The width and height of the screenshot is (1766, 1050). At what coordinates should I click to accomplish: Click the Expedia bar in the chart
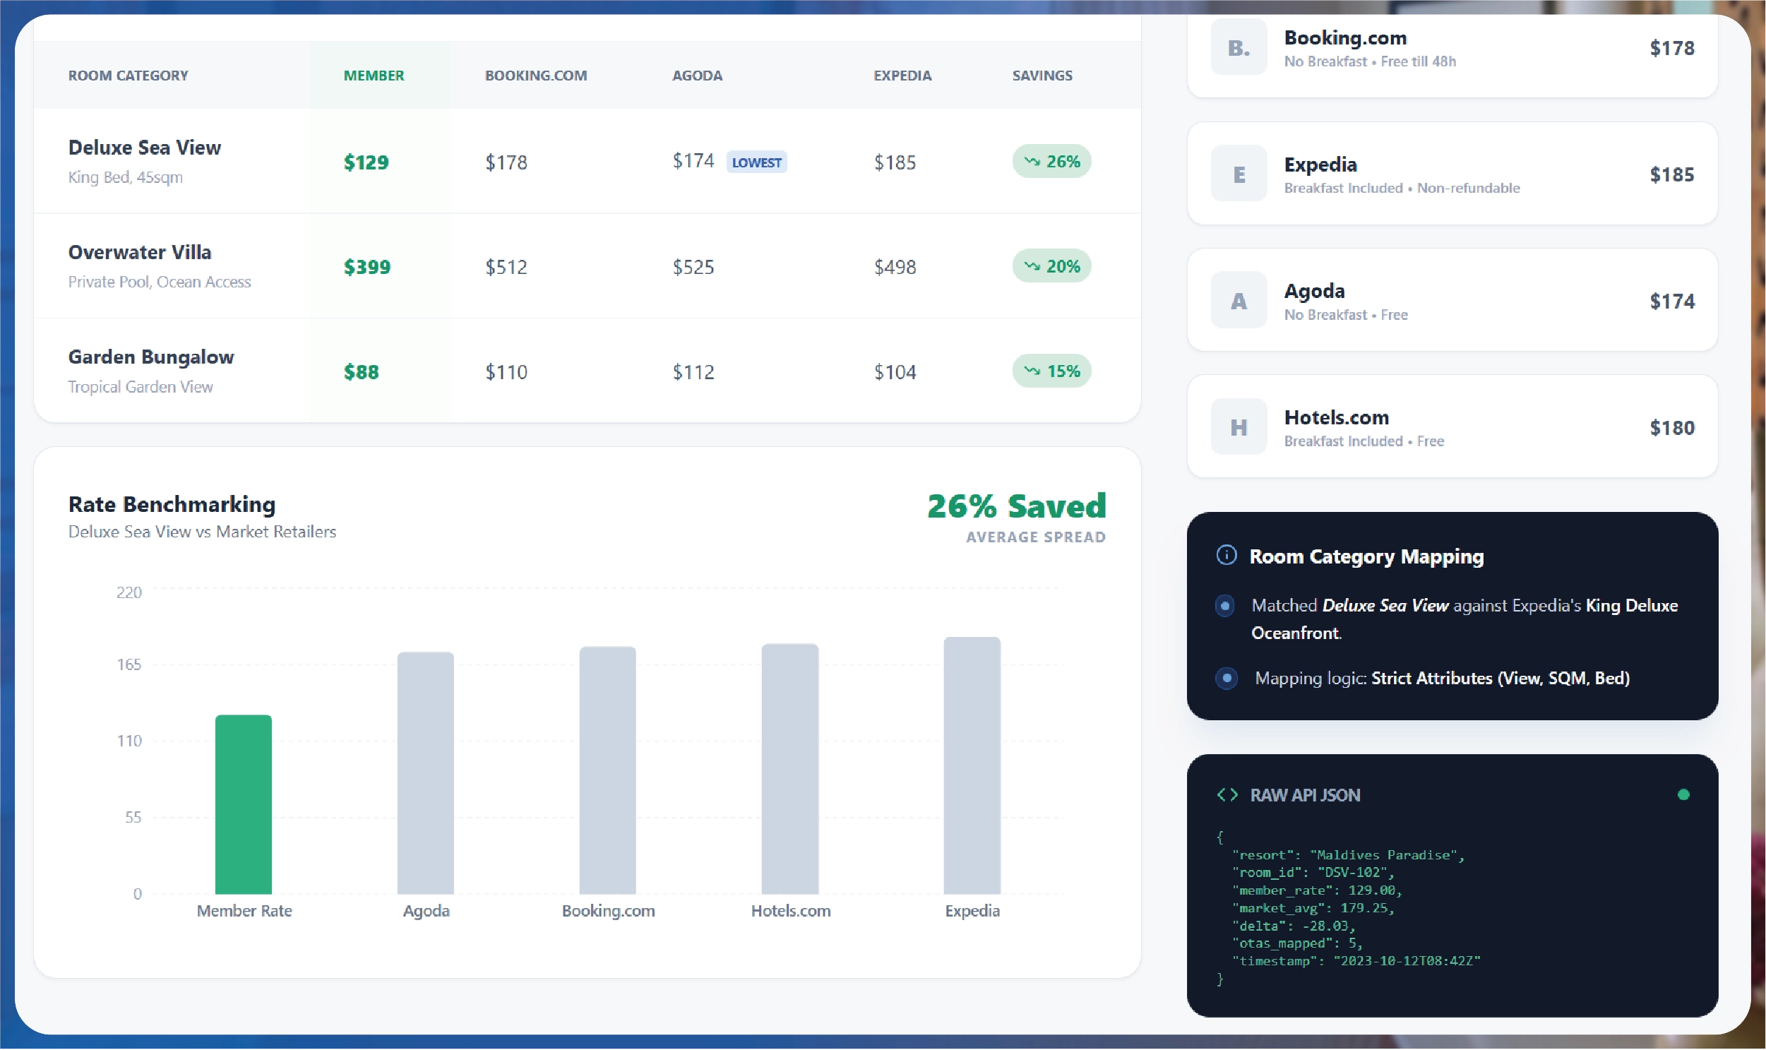(972, 765)
